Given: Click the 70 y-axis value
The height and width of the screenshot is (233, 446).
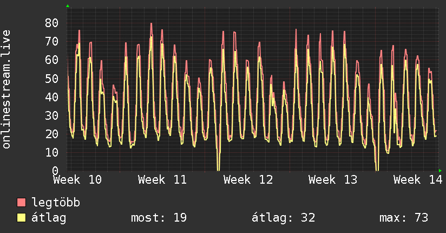Looking at the screenshot, I should pyautogui.click(x=51, y=42).
